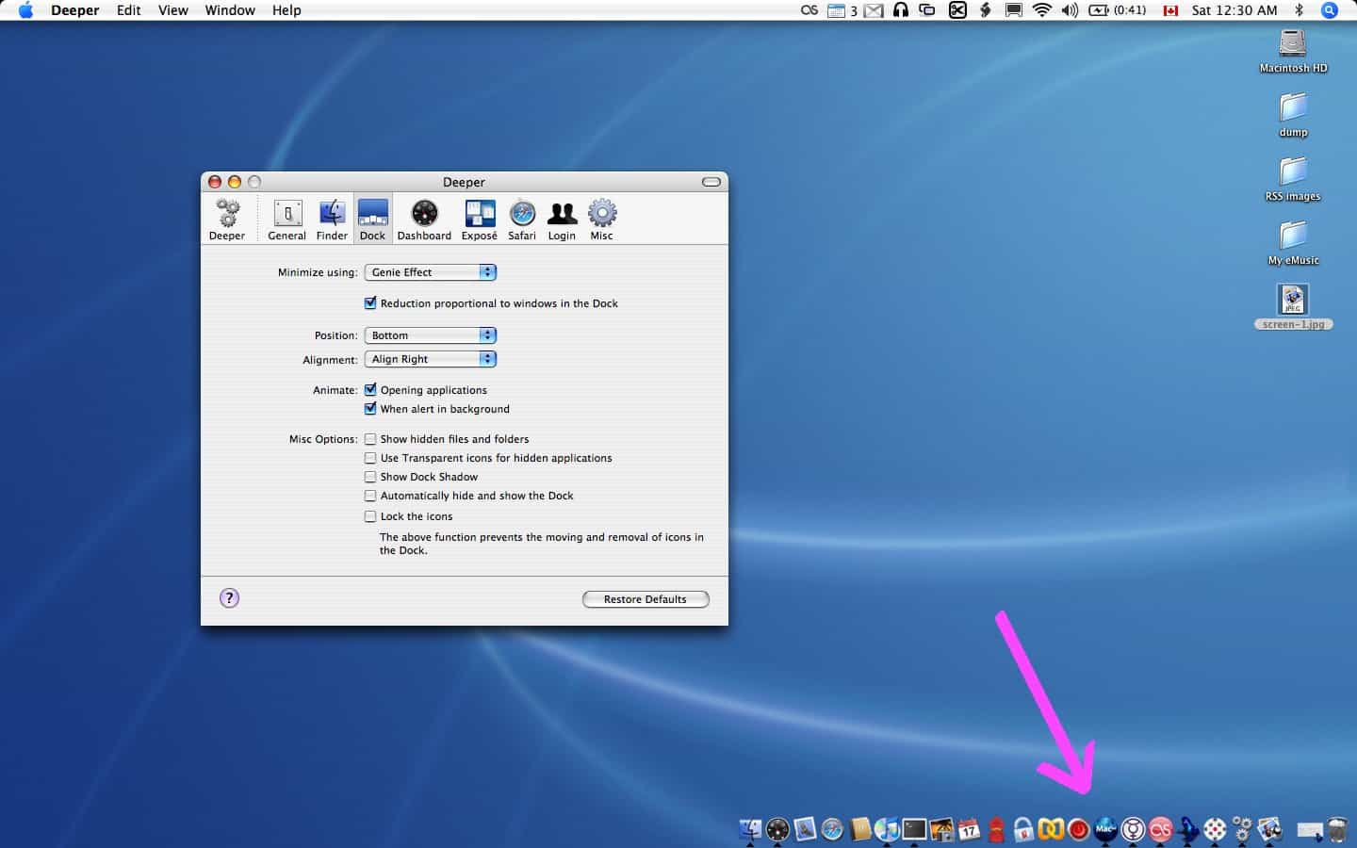Change the Position dropdown from Bottom

pyautogui.click(x=430, y=334)
